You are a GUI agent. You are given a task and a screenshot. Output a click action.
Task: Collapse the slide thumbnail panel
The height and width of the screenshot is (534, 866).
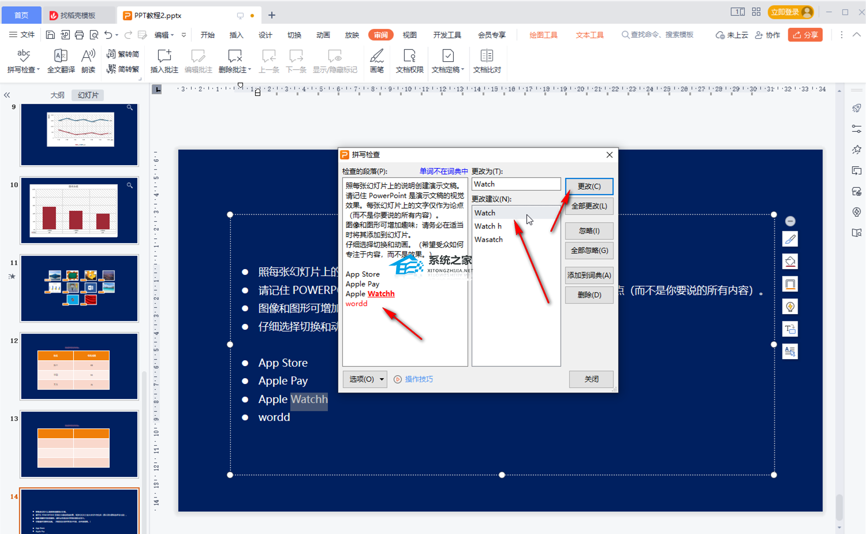(7, 95)
